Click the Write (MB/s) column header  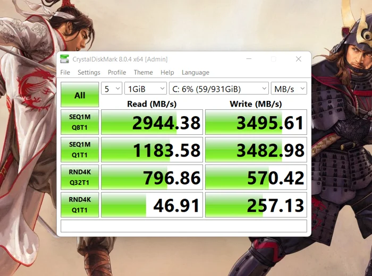pos(256,104)
